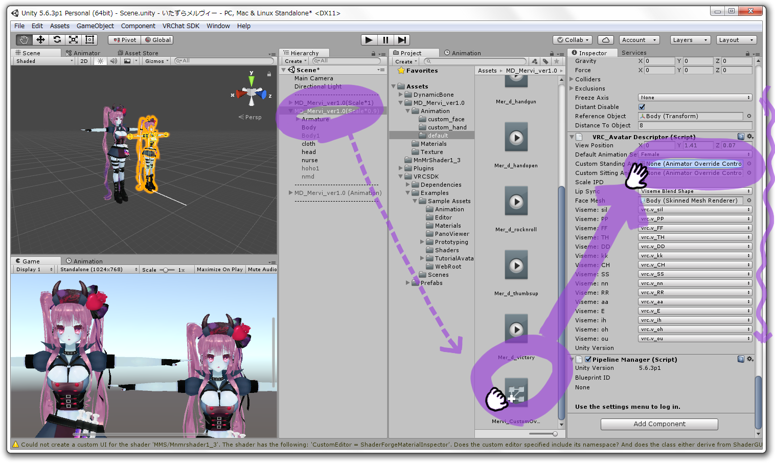Expand the Plugins folder

coord(400,168)
